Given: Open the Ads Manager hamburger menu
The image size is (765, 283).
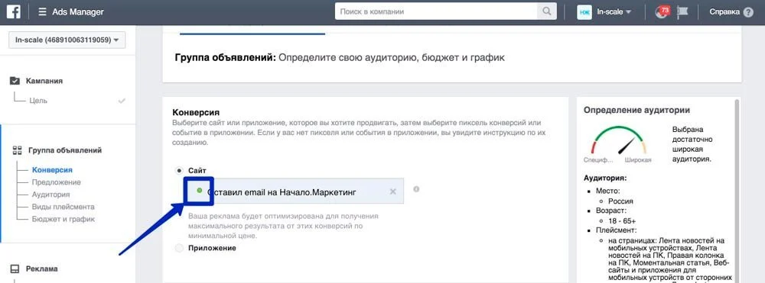Looking at the screenshot, I should point(42,11).
